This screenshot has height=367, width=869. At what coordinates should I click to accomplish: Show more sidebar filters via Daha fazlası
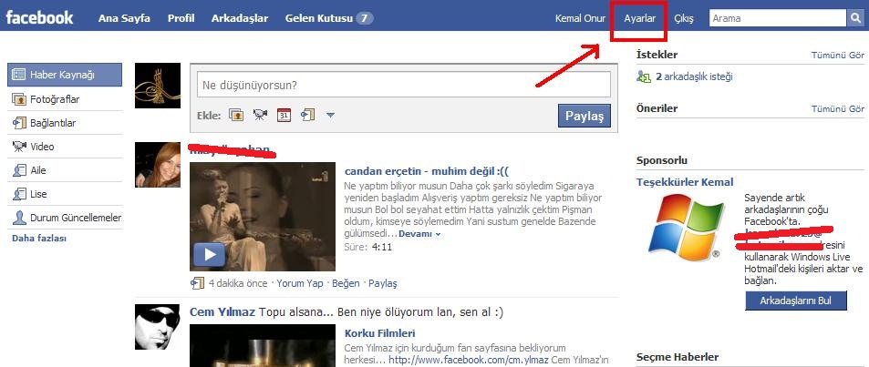click(x=39, y=239)
